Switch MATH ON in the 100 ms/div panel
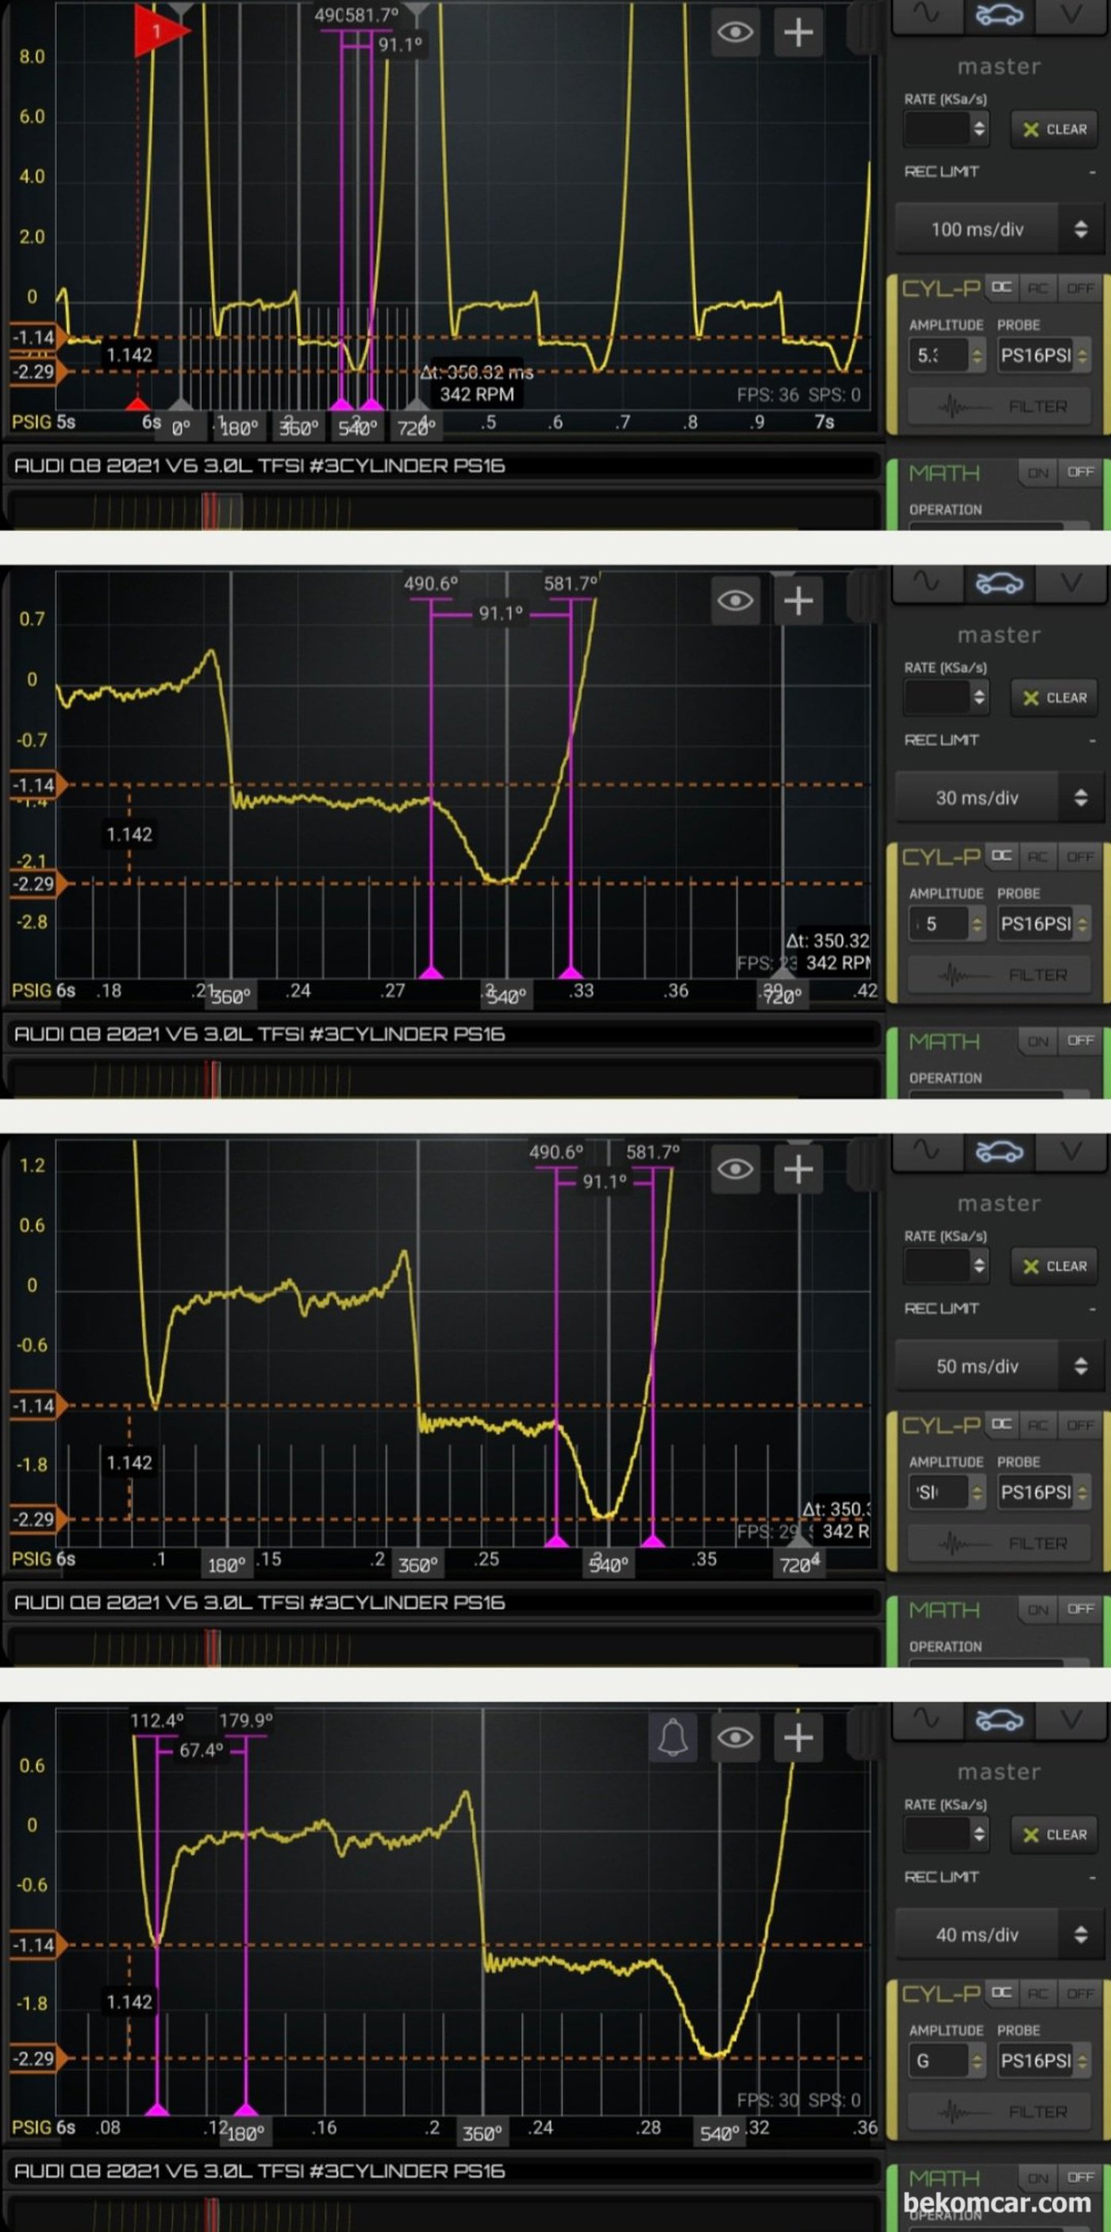Viewport: 1111px width, 2232px height. click(1038, 473)
